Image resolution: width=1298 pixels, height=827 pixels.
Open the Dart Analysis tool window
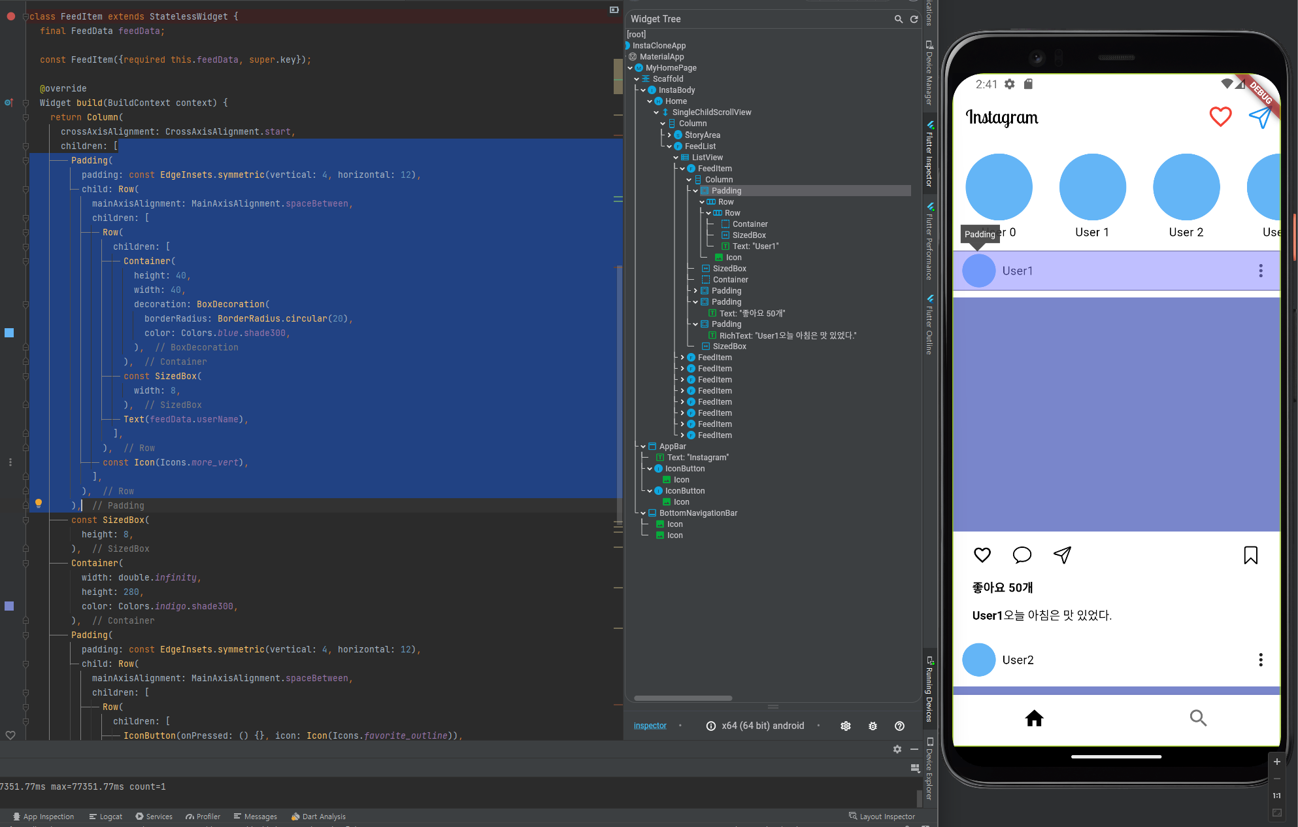[x=318, y=817]
